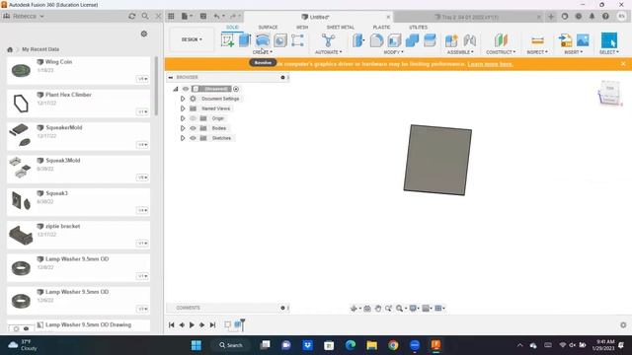Toggle visibility of Sketches folder

[194, 138]
